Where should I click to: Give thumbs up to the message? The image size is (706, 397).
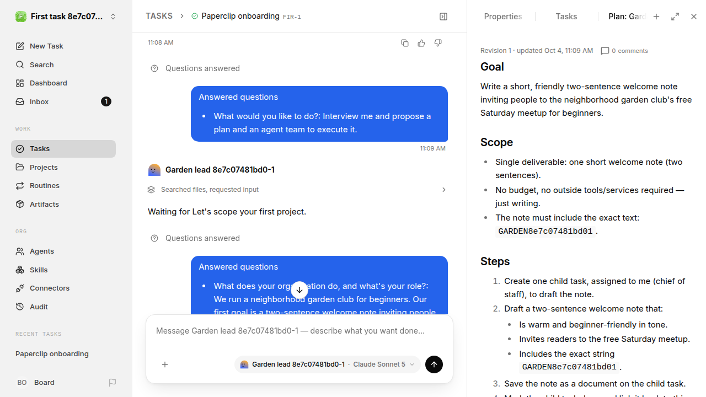click(x=421, y=43)
